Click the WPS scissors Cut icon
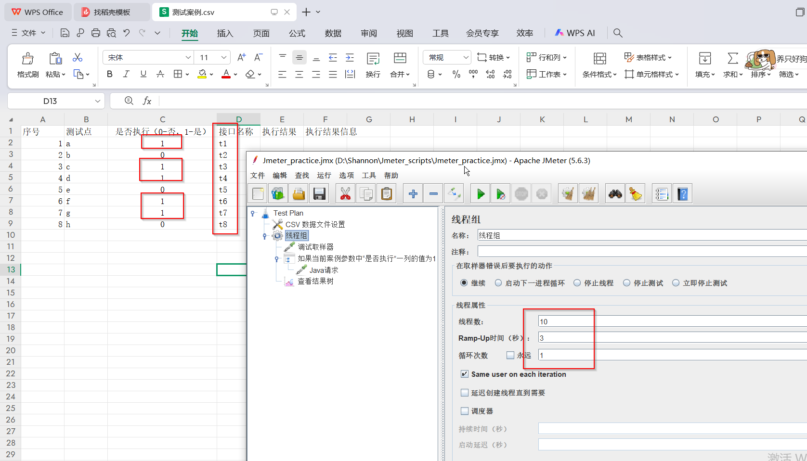This screenshot has width=807, height=461. 78,58
